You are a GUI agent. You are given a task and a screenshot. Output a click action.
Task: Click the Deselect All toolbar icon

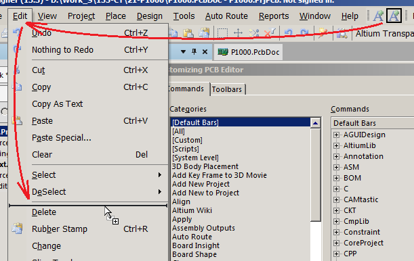pyautogui.click(x=254, y=33)
